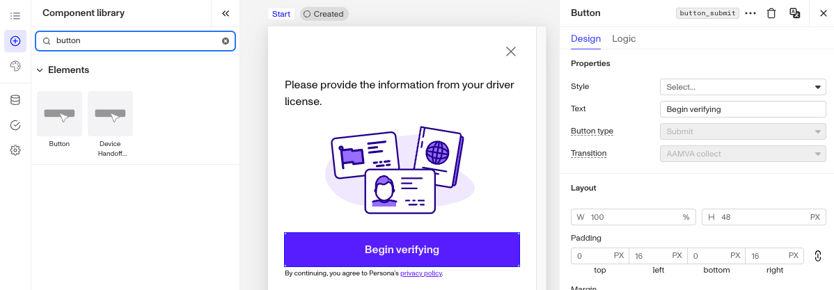The image size is (834, 290).
Task: Clear the button search field
Action: pyautogui.click(x=226, y=41)
